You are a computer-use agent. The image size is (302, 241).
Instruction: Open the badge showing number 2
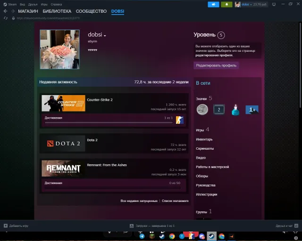219,110
